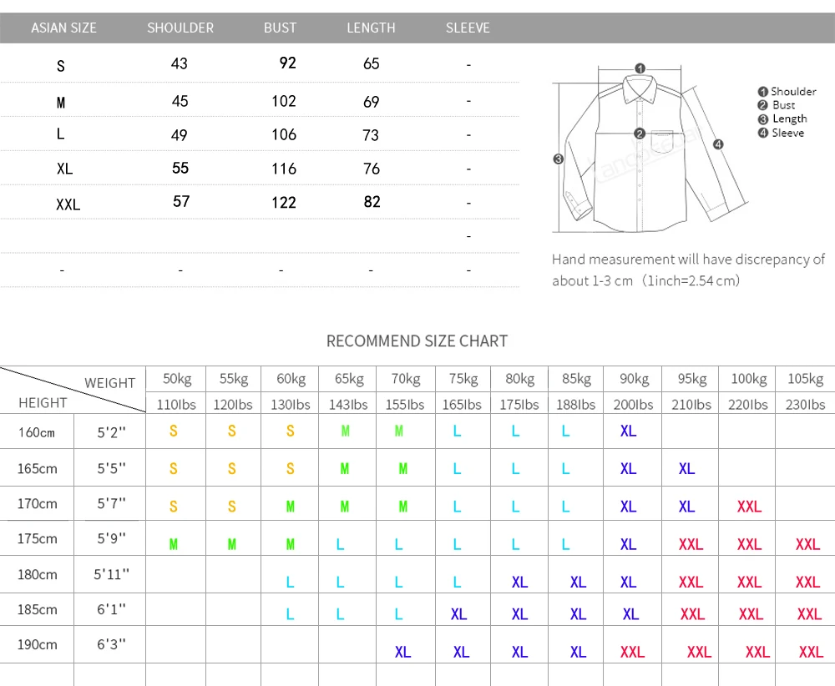Click the BUST column header
Image resolution: width=835 pixels, height=686 pixels.
click(280, 28)
